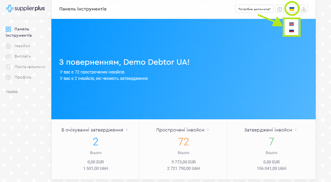The width and height of the screenshot is (331, 182).
Task: Click the SupplierPlus logo
Action: (25, 8)
